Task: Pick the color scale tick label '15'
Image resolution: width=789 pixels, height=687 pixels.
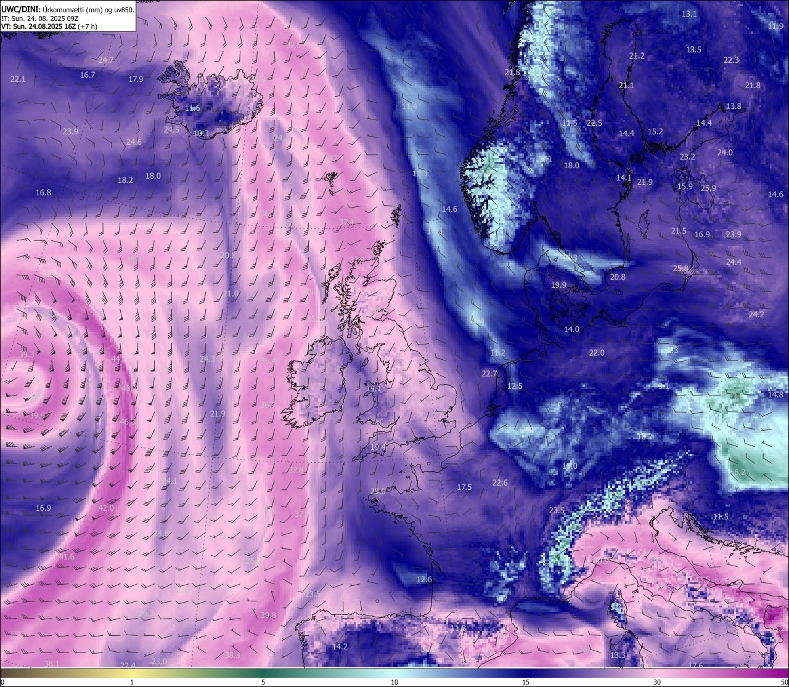Action: (526, 682)
